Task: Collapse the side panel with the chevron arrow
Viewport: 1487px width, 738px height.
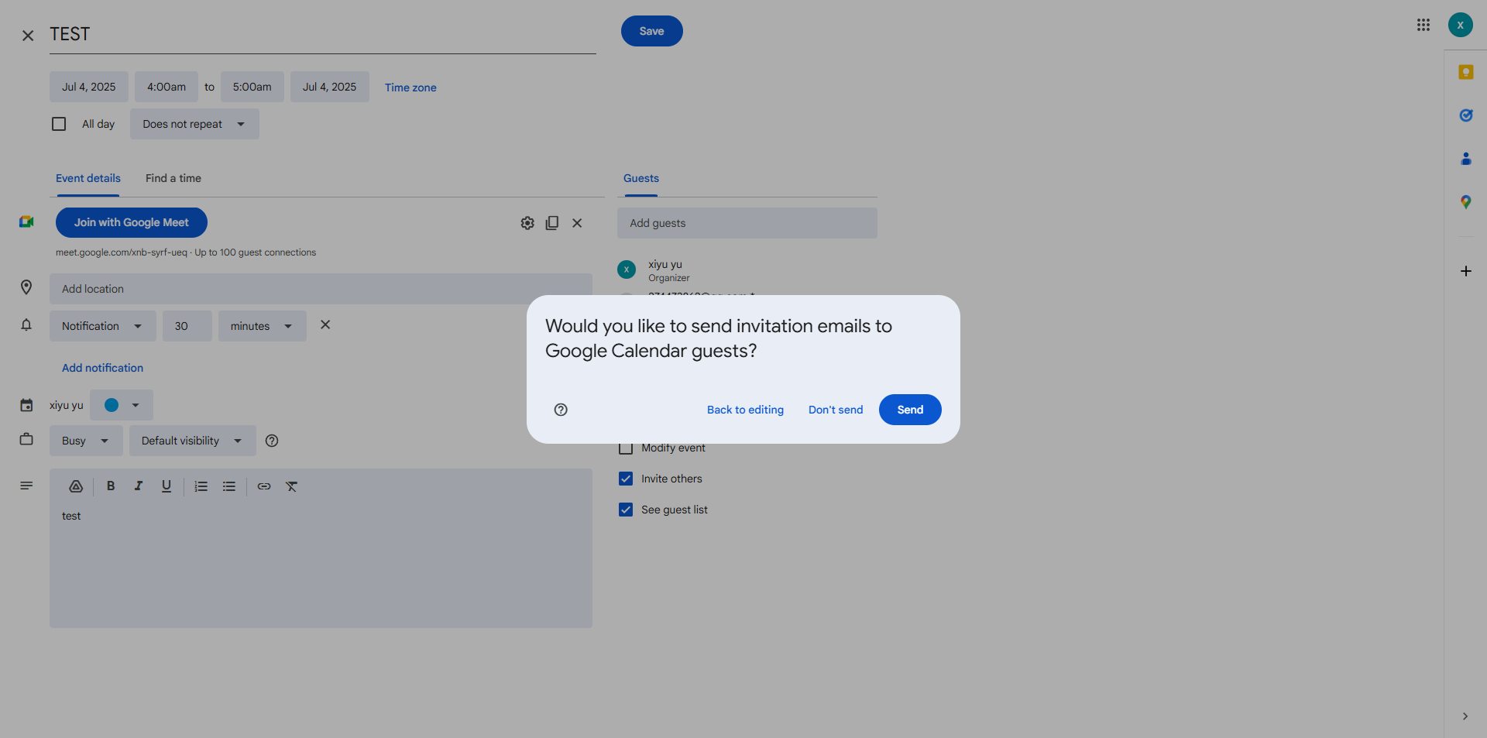Action: 1465,716
